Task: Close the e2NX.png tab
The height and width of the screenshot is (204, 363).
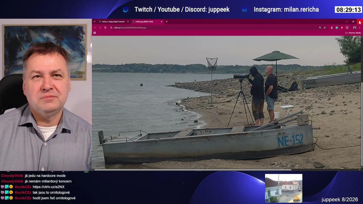Action: [162, 22]
